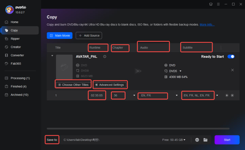This screenshot has width=245, height=150.
Task: Click the Subtitle column header
Action: 187,48
